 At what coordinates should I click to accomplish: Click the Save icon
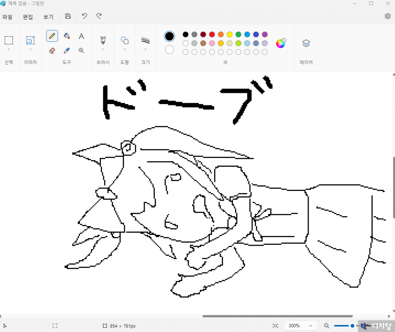(68, 16)
